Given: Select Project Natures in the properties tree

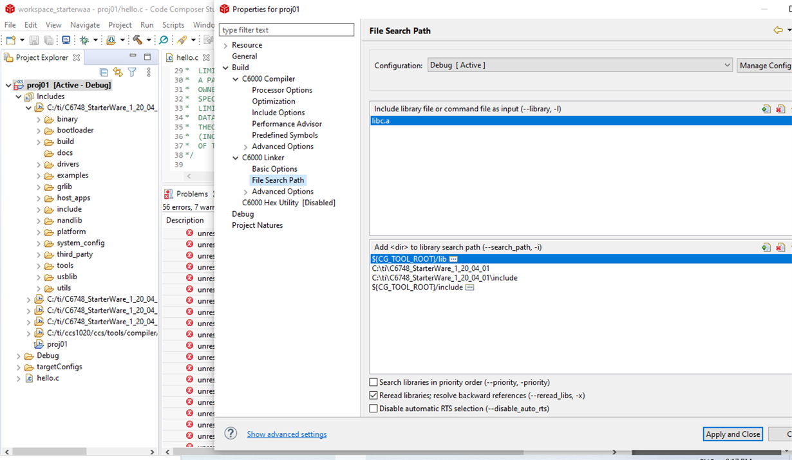Looking at the screenshot, I should tap(257, 225).
